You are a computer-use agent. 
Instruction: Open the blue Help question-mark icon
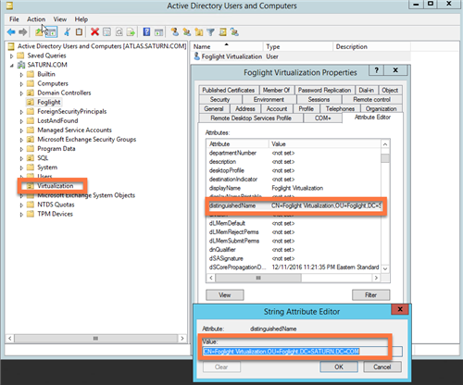(x=146, y=31)
